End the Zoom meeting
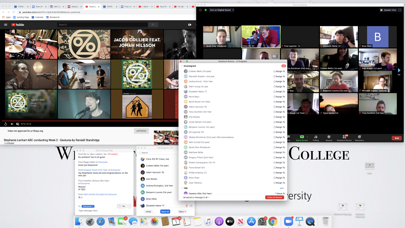 tap(397, 138)
